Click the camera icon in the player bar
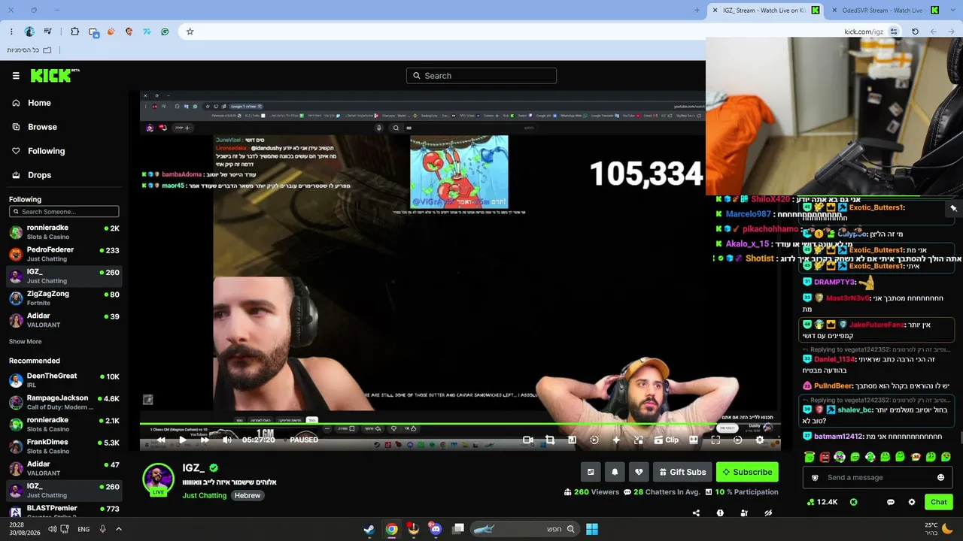This screenshot has height=541, width=963. click(528, 440)
